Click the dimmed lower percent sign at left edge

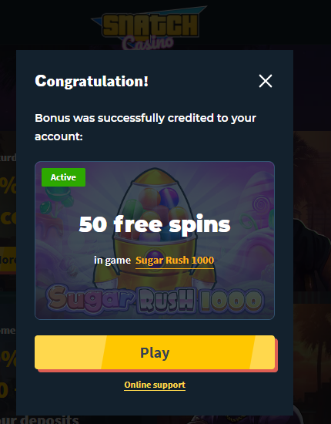(x=8, y=358)
